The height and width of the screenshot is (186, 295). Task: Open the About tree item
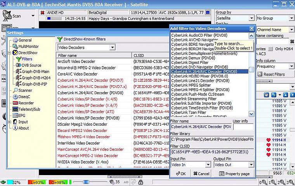click(x=23, y=128)
